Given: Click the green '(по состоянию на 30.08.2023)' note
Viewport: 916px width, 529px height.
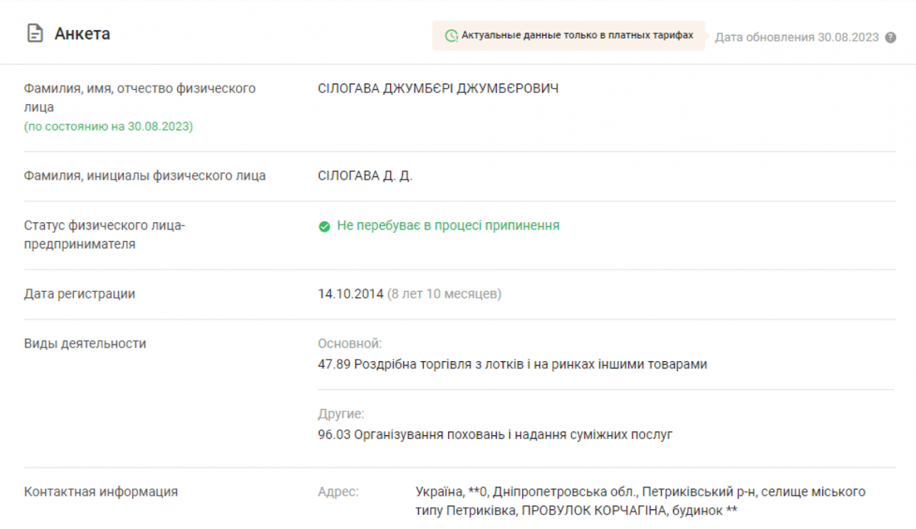Looking at the screenshot, I should pyautogui.click(x=108, y=126).
